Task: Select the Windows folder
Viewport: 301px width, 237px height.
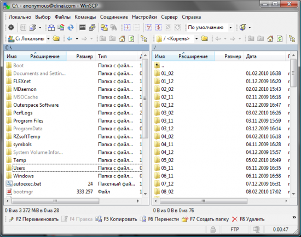Action: pyautogui.click(x=24, y=176)
